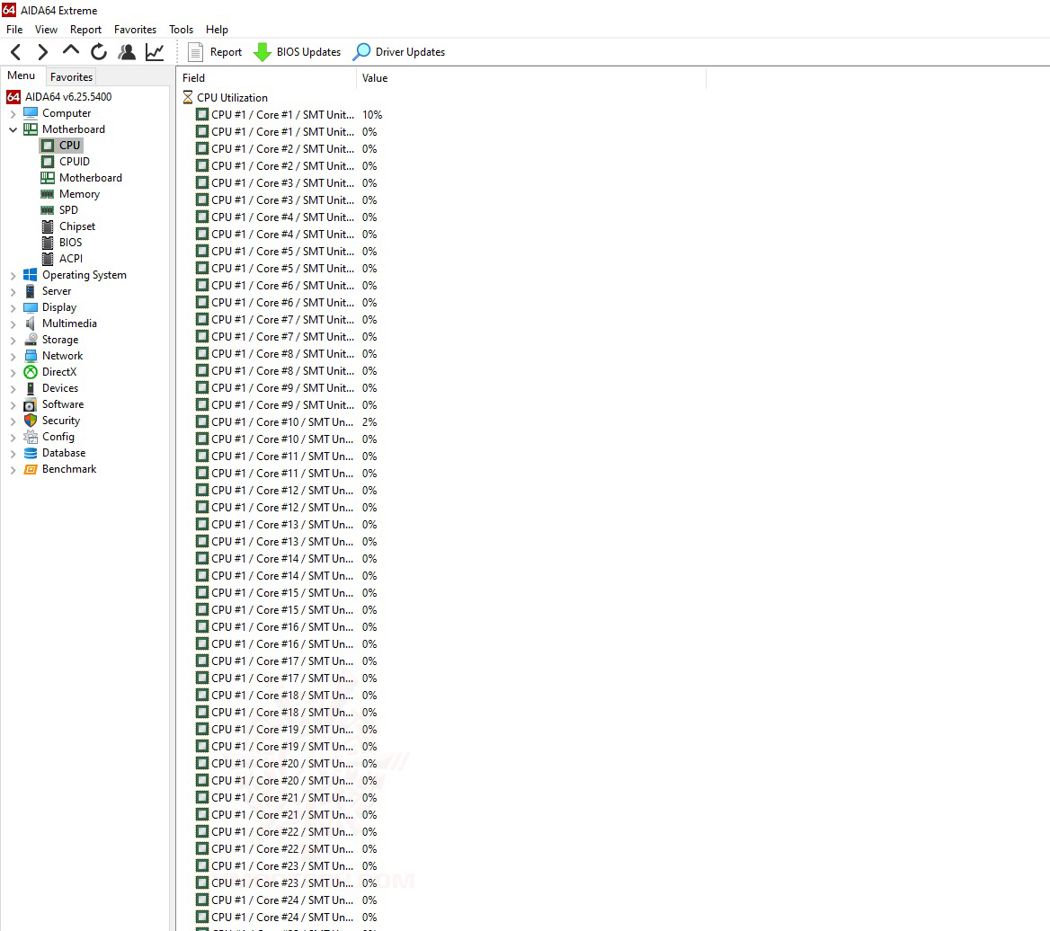Click the Database icon
The width and height of the screenshot is (1050, 931).
tap(31, 452)
